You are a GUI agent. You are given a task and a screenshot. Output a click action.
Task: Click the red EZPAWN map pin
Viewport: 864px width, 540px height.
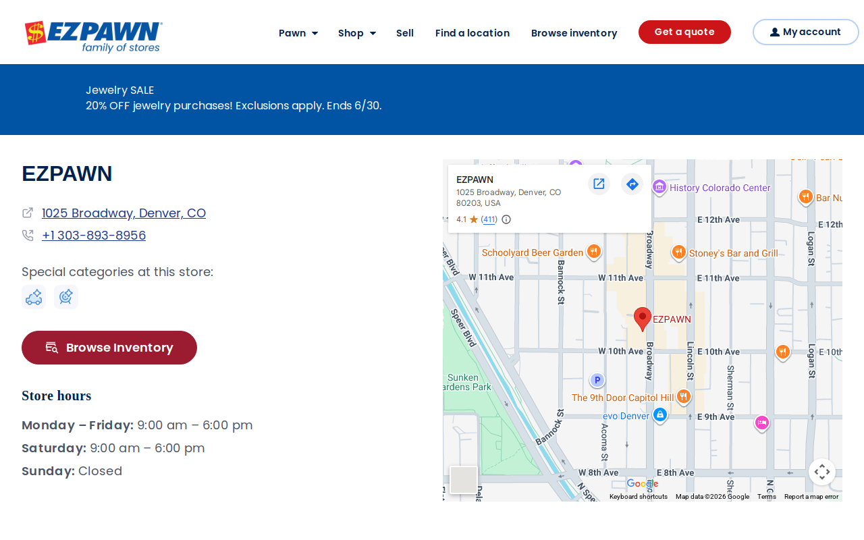pyautogui.click(x=643, y=319)
